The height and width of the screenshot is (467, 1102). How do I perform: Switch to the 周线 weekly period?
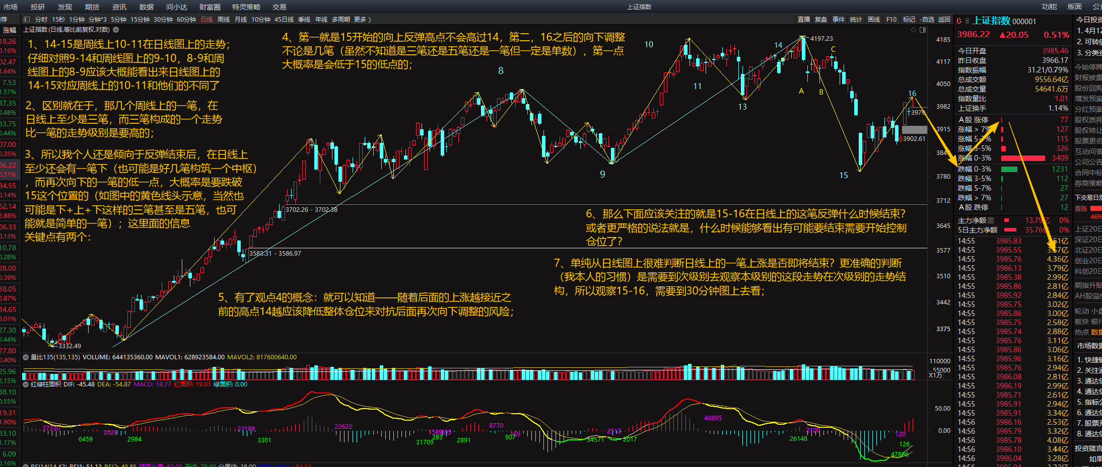(224, 20)
